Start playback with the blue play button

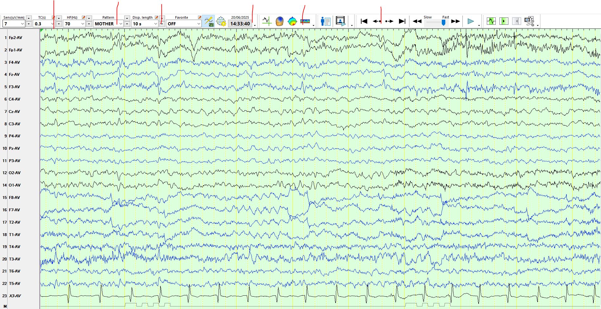(x=471, y=21)
